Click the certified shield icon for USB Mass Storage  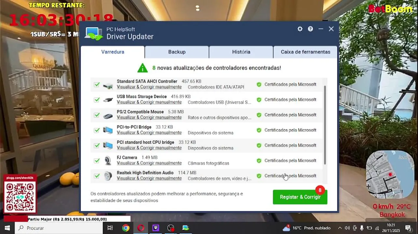[x=259, y=100]
